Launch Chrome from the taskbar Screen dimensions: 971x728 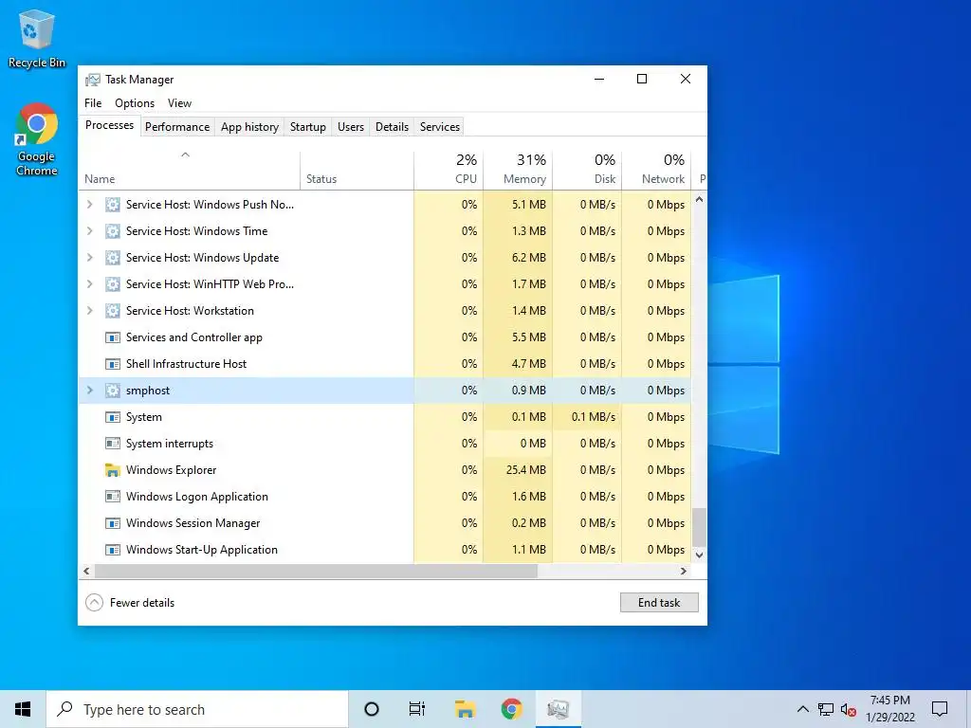click(511, 709)
